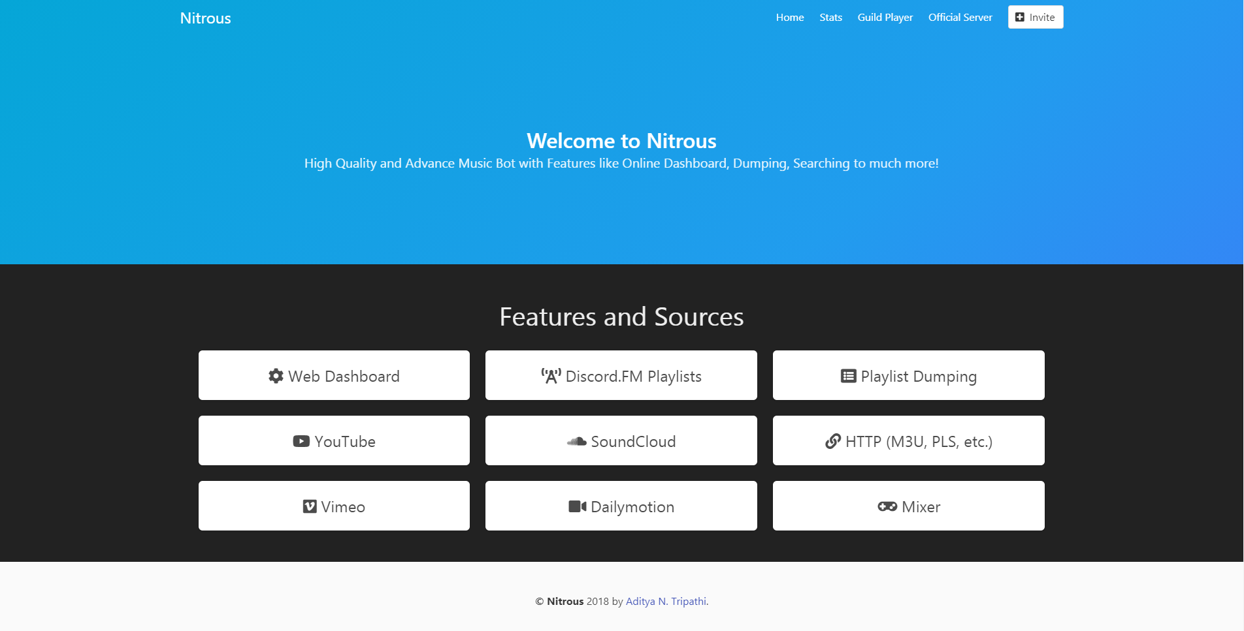Screen dimensions: 1244x631
Task: Select the Dailymotion source label
Action: pos(632,507)
